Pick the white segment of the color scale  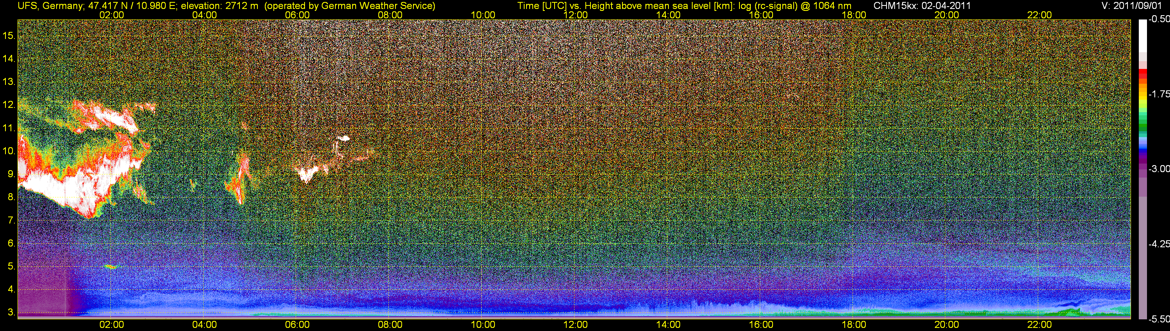1143,36
